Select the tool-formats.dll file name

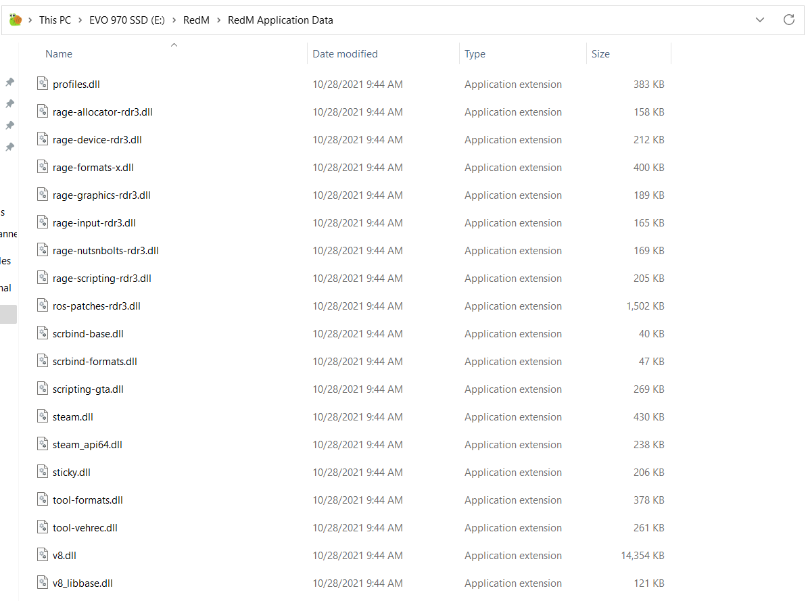88,500
